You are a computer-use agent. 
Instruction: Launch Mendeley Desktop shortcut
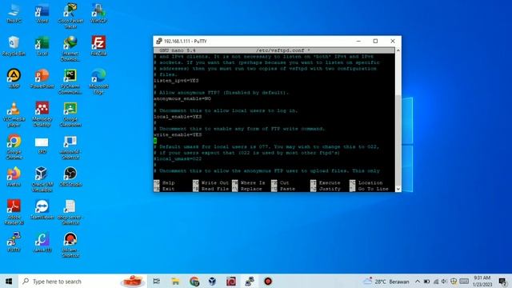pyautogui.click(x=42, y=114)
